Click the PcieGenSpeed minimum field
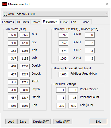This screenshot has height=128, width=111. (x=61, y=90)
